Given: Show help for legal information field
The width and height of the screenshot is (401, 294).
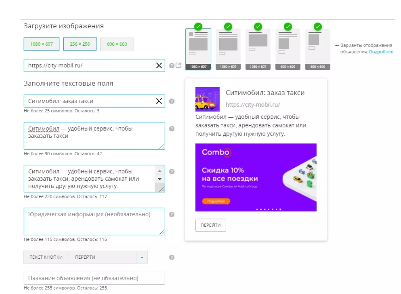Looking at the screenshot, I should (172, 215).
